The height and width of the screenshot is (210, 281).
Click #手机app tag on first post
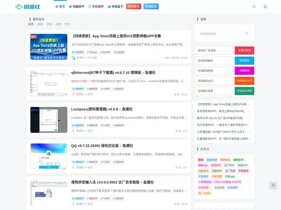[92, 52]
